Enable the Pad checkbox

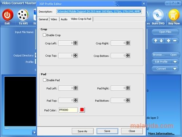(44, 80)
